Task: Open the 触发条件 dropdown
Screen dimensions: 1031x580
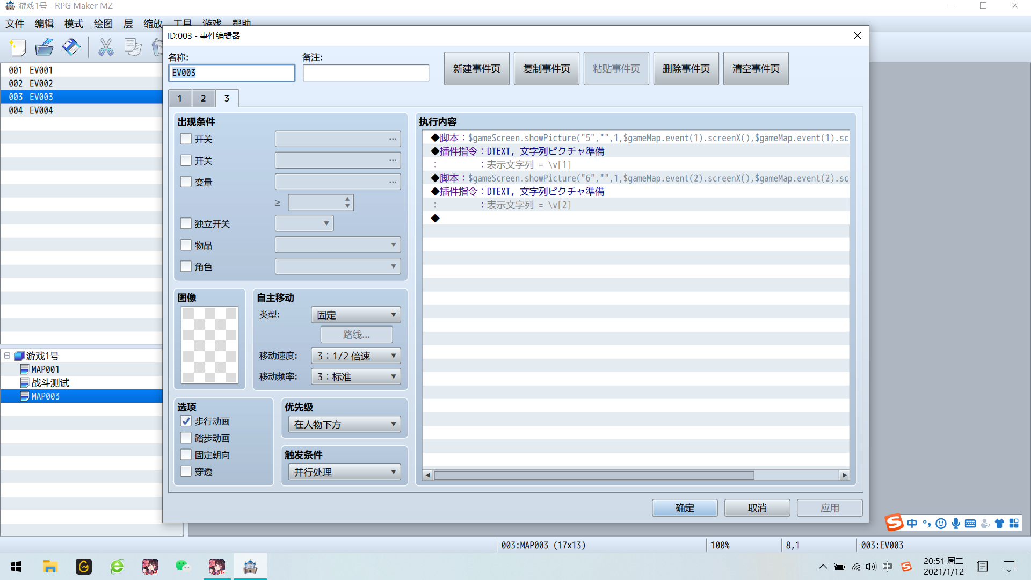Action: (344, 472)
